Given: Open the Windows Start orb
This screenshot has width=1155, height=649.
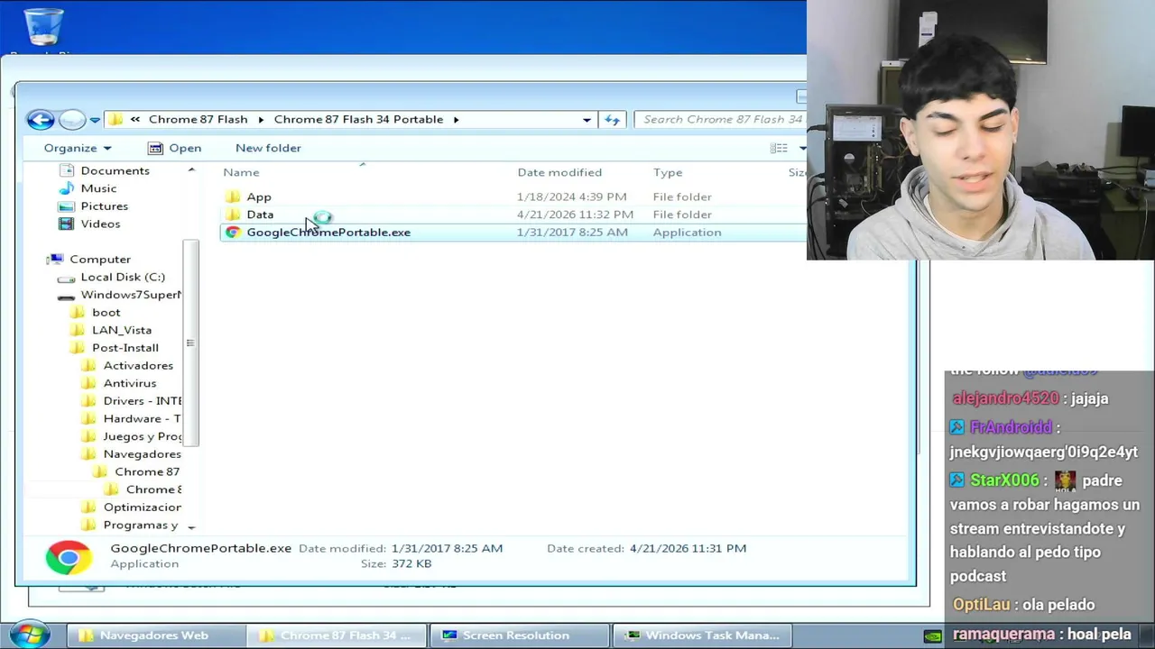Looking at the screenshot, I should tap(29, 634).
